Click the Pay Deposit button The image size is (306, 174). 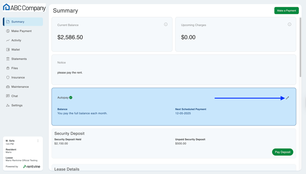[x=283, y=152]
